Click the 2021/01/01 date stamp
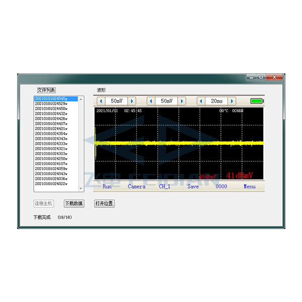Screen dimensions: 302x302 click(107, 111)
